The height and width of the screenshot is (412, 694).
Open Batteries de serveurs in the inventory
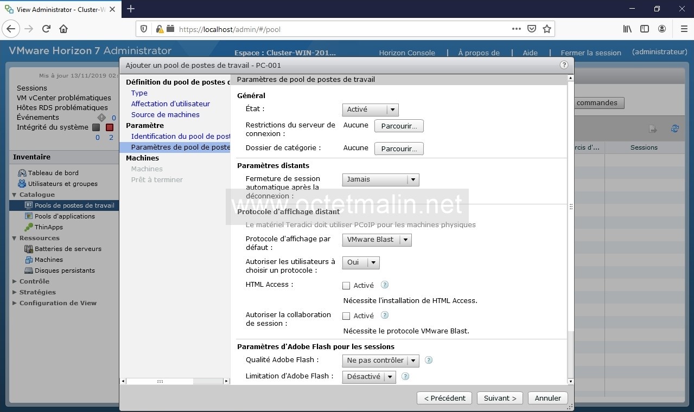click(68, 249)
